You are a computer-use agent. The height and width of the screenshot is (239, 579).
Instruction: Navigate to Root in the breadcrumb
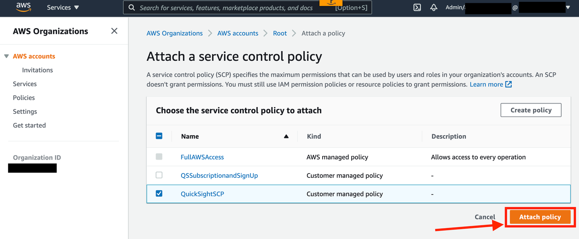[280, 33]
